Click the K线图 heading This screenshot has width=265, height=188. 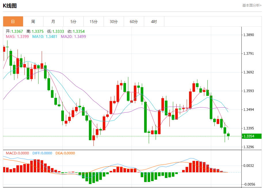[x=10, y=6]
